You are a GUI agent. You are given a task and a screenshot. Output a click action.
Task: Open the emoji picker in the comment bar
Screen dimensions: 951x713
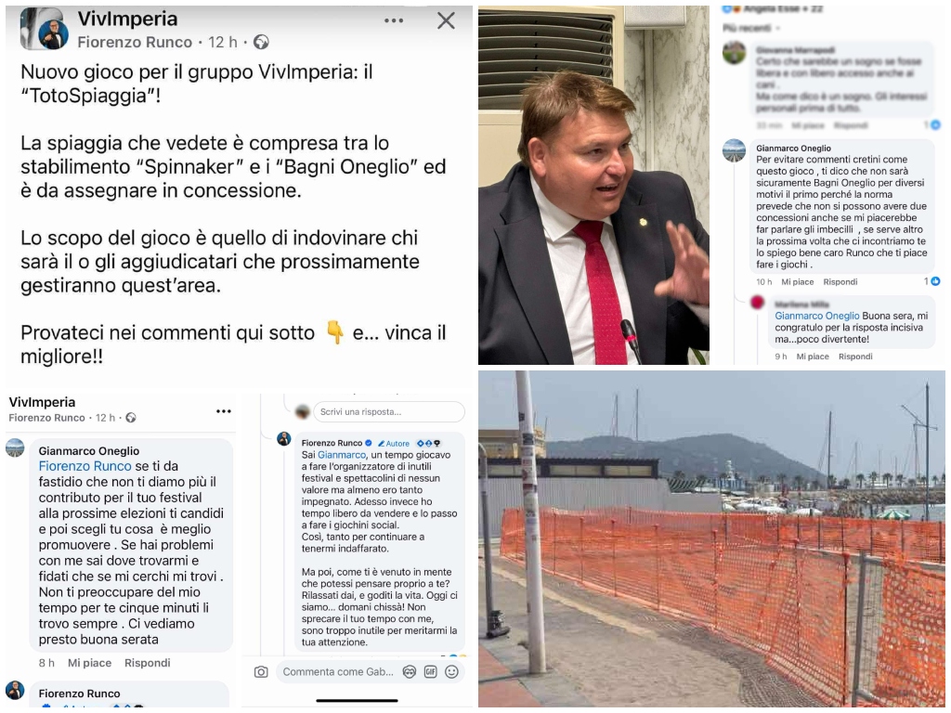[452, 672]
